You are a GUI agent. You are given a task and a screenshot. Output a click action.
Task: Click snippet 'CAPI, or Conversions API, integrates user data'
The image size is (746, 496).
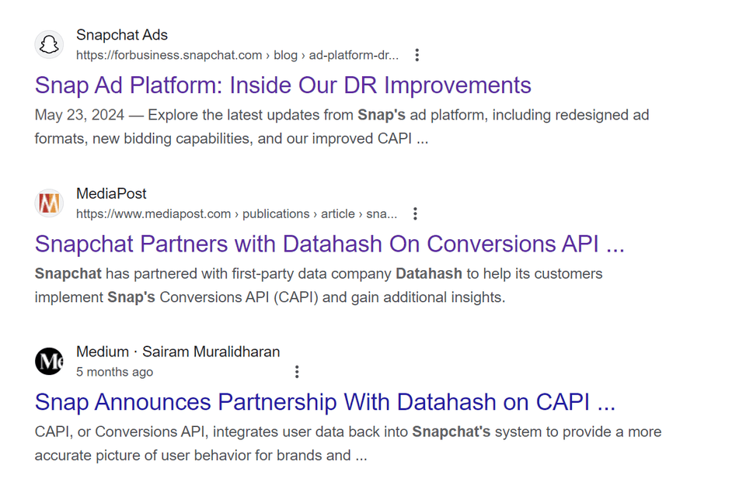[x=348, y=444]
